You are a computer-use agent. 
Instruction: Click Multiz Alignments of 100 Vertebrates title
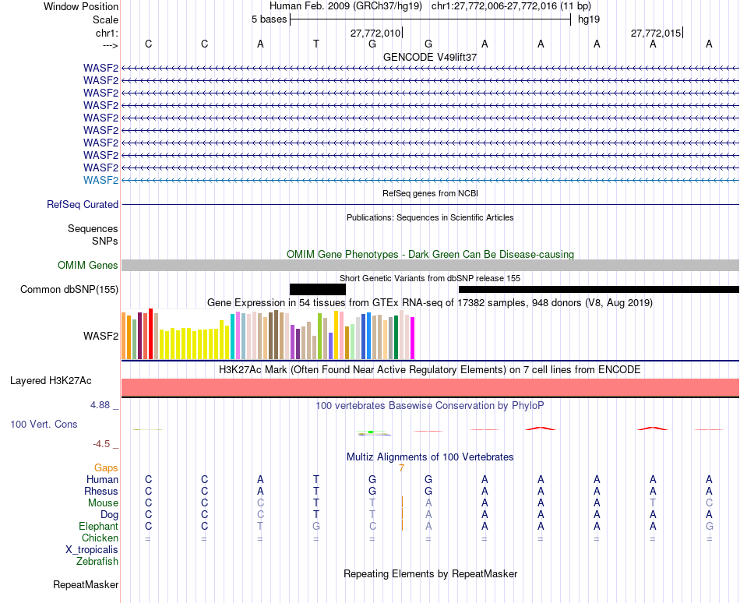[430, 457]
